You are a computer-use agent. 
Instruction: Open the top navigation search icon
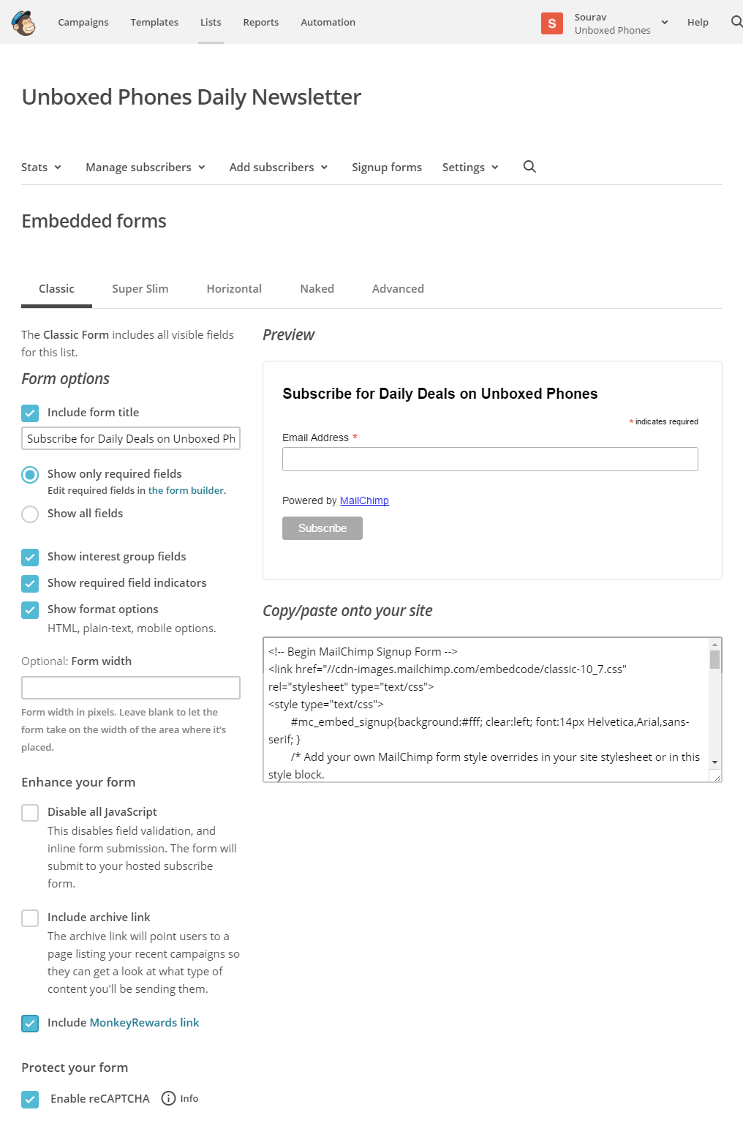point(736,22)
